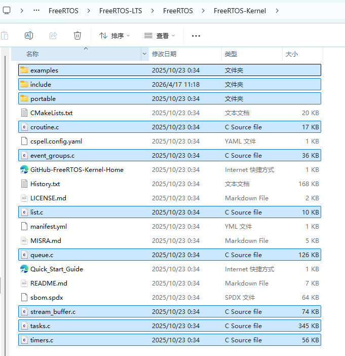
Task: Select the manifest.yml file name
Action: click(x=49, y=226)
